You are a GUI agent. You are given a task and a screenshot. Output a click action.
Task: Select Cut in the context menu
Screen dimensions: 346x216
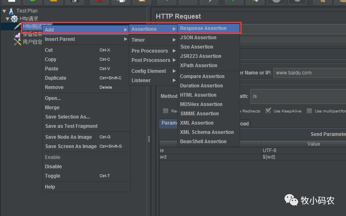click(86, 50)
